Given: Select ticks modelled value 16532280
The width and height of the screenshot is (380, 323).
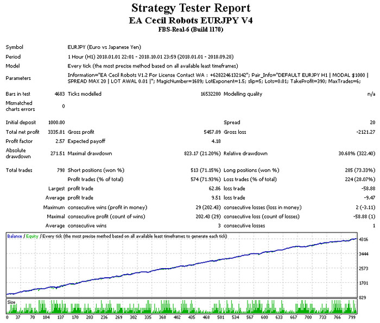Looking at the screenshot, I should click(211, 94).
